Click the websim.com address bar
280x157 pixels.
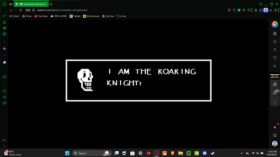(x=62, y=10)
